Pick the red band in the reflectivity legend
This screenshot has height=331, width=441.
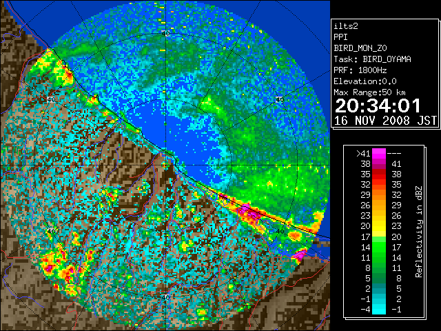click(x=379, y=175)
